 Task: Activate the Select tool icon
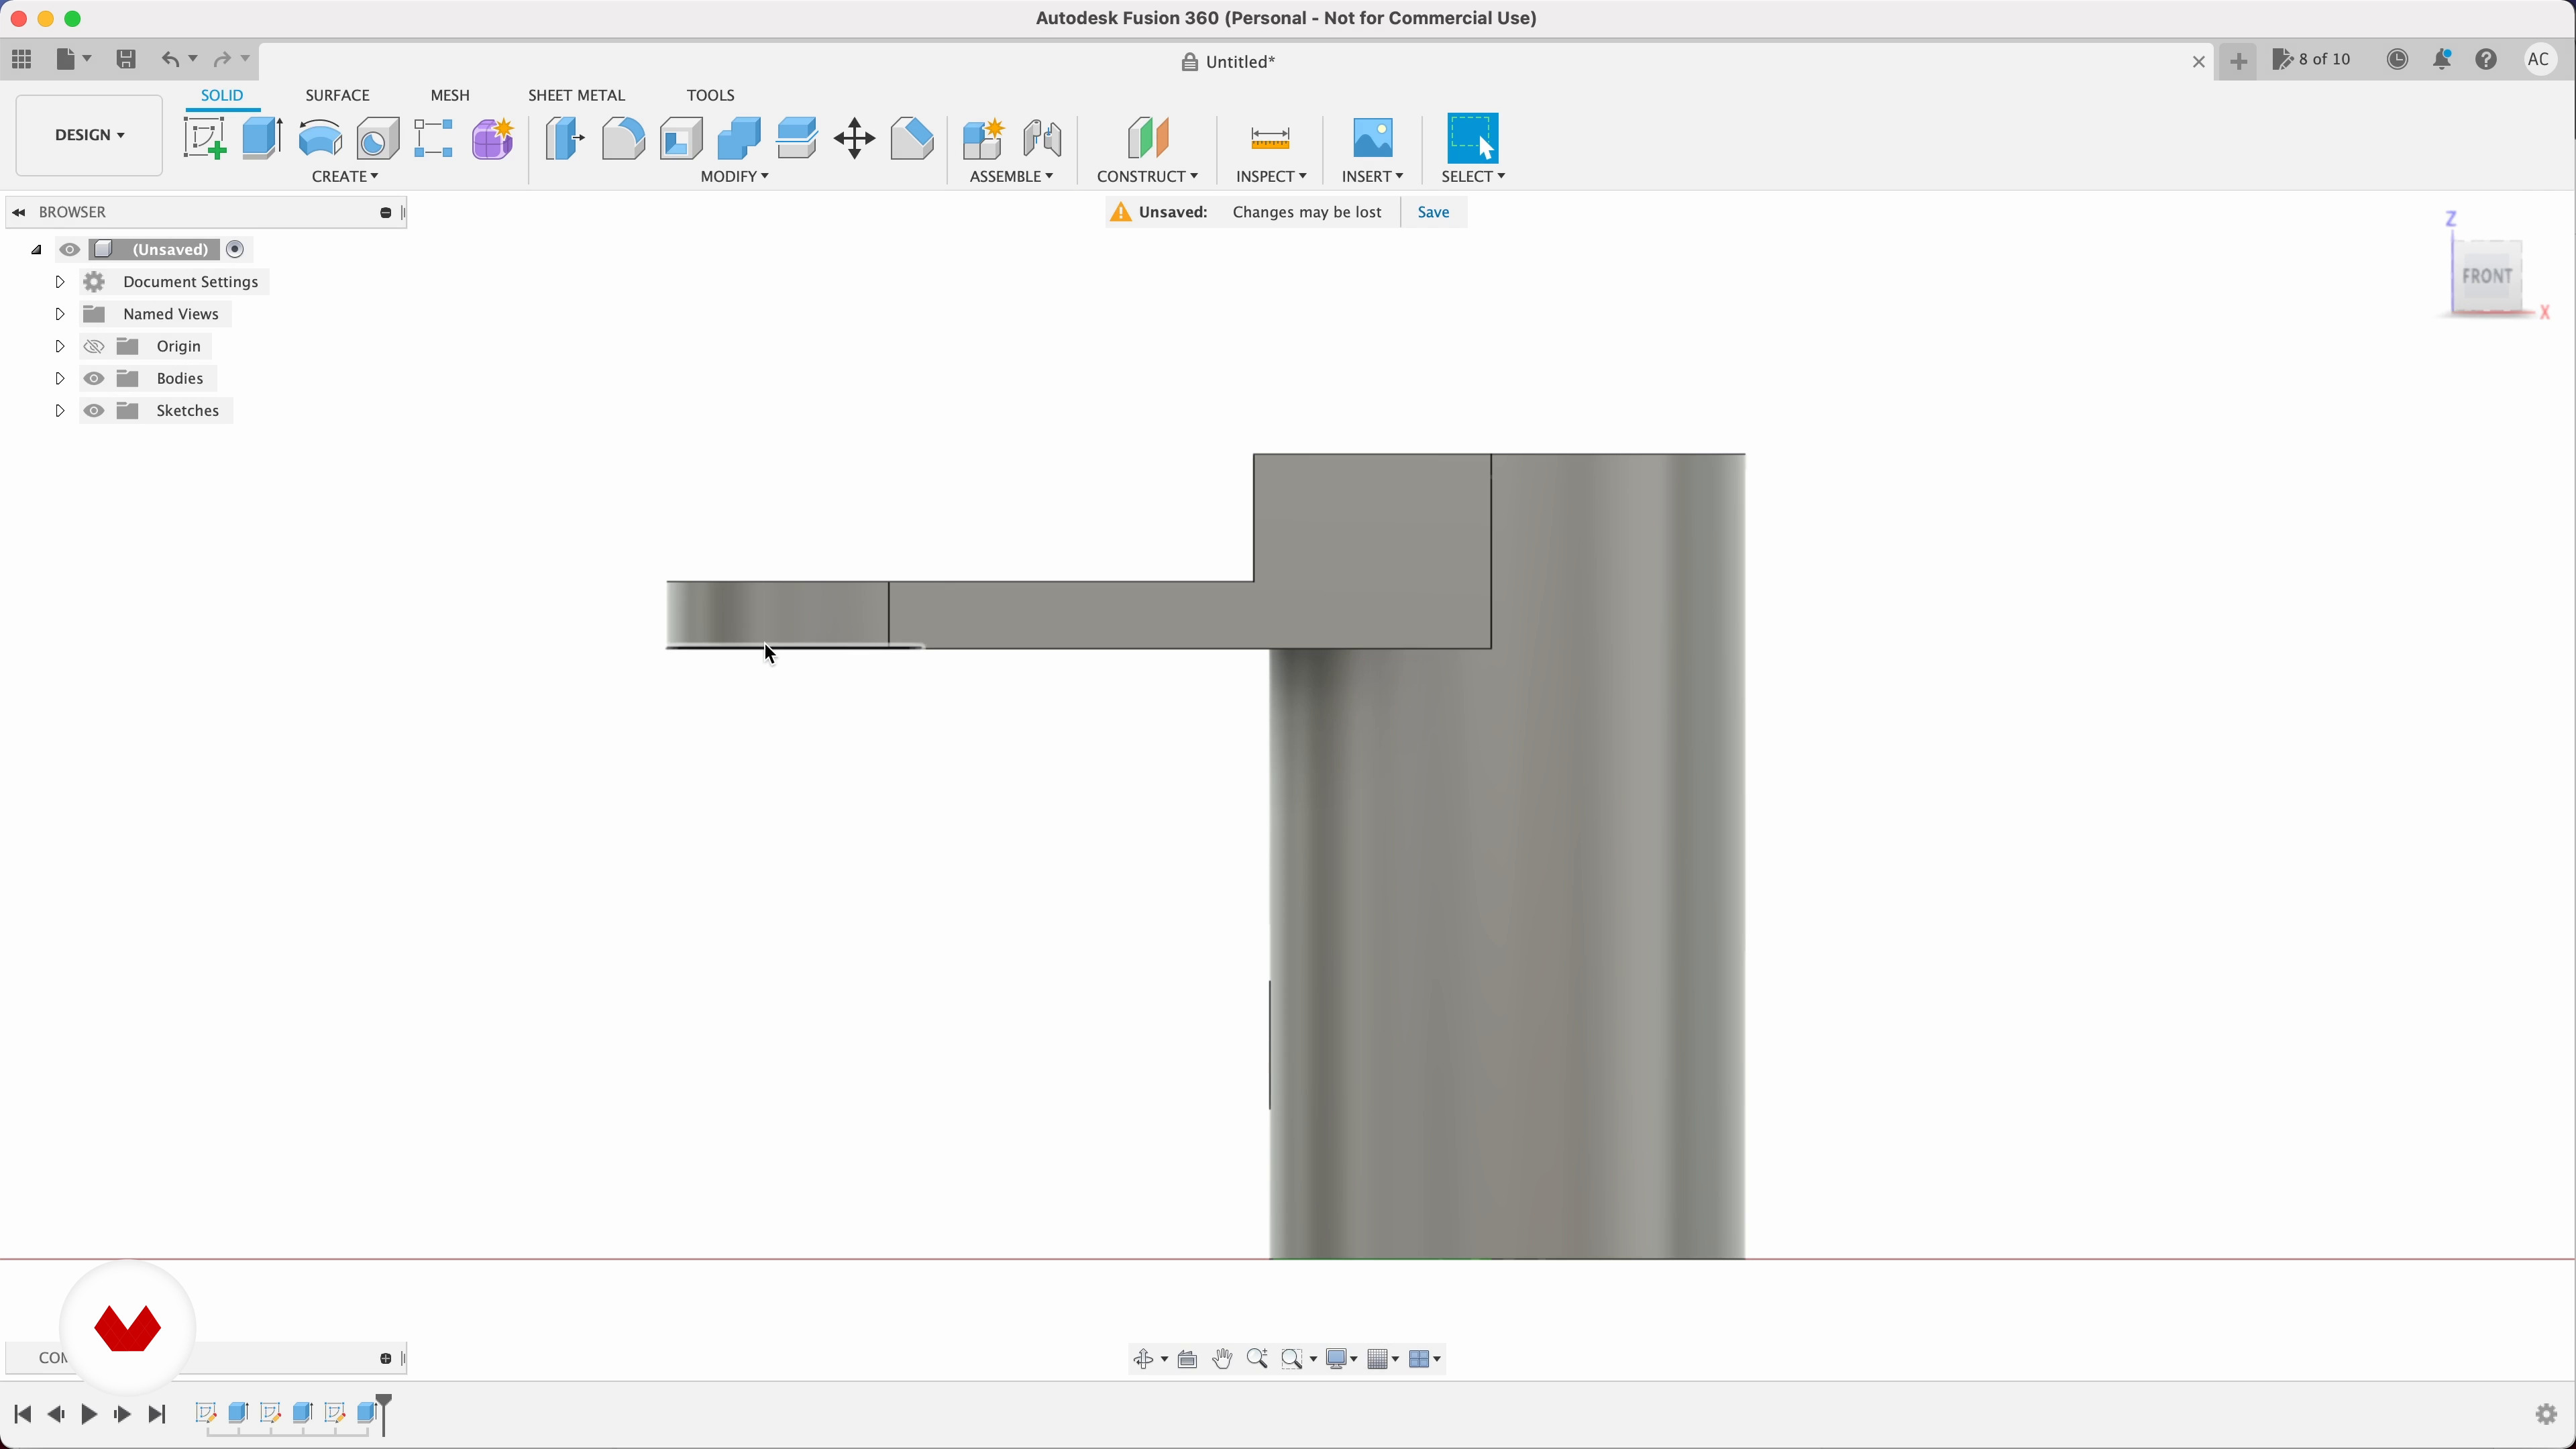tap(1474, 138)
